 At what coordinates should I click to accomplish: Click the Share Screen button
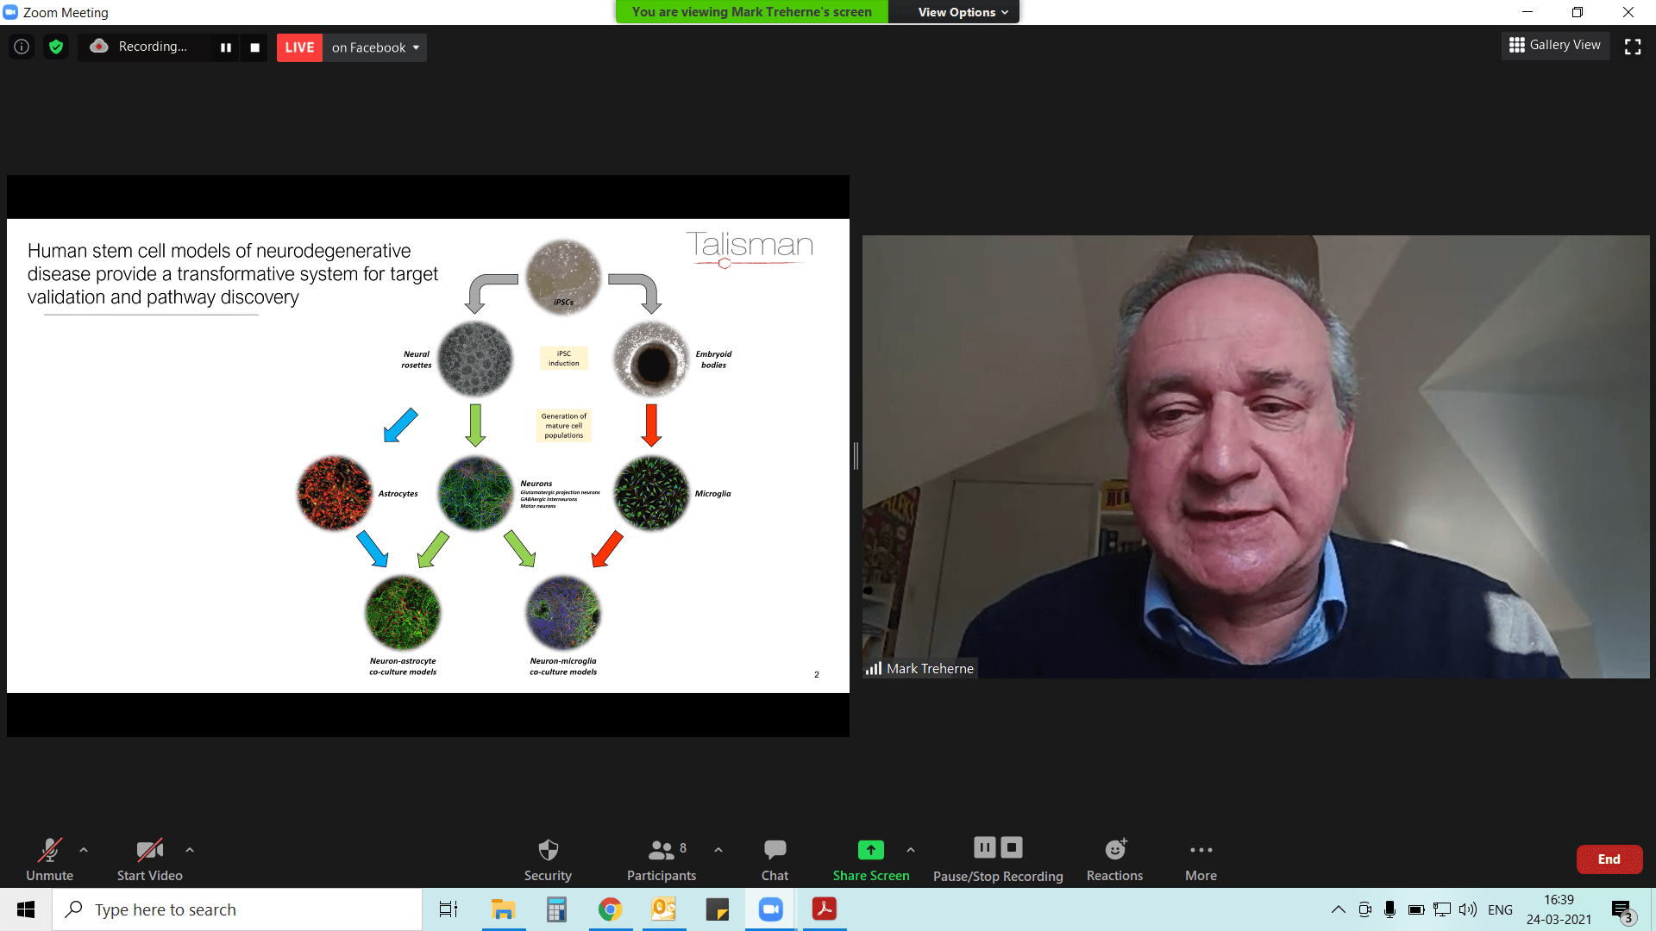coord(870,859)
